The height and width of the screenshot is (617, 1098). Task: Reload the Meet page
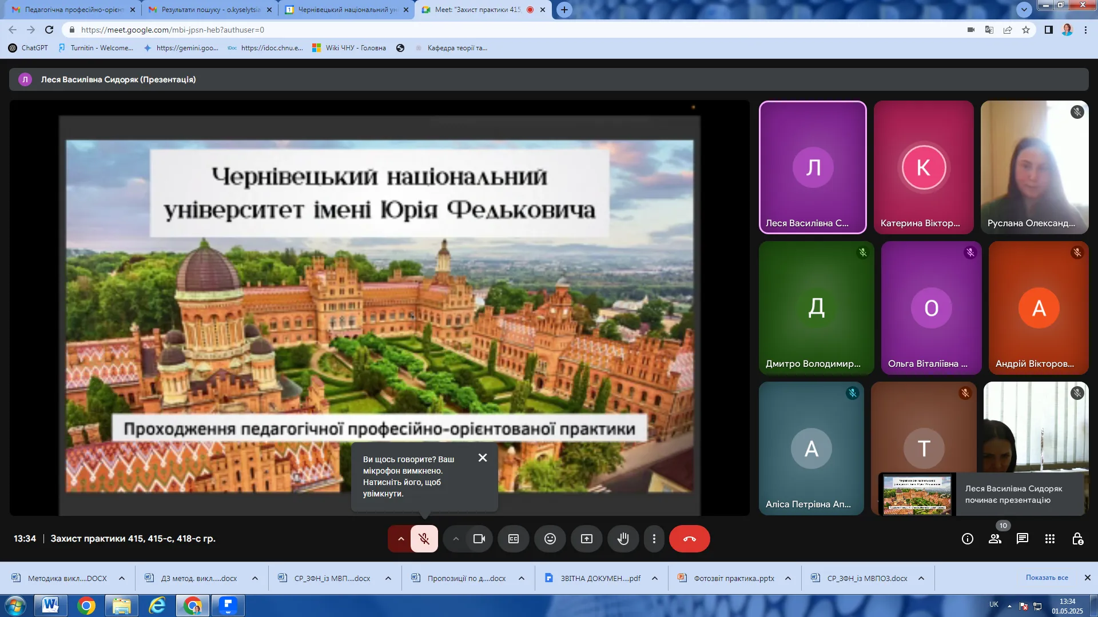point(49,30)
